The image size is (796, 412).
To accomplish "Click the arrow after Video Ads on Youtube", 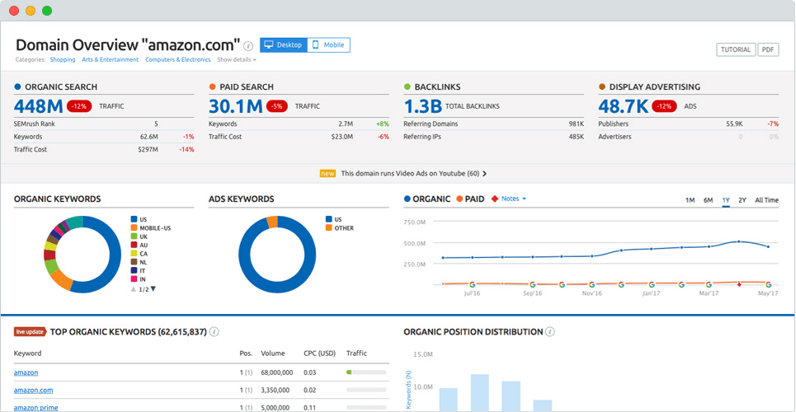I will (484, 174).
